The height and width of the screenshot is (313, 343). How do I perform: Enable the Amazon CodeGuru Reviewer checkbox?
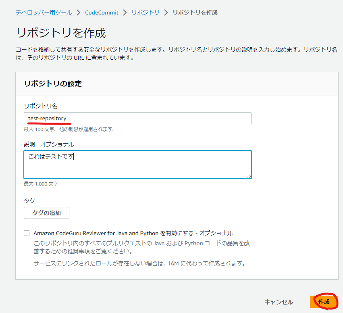(27, 233)
